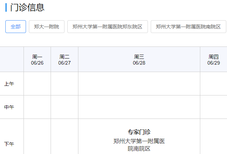Click the empty 周三 中午 cell

point(139,107)
